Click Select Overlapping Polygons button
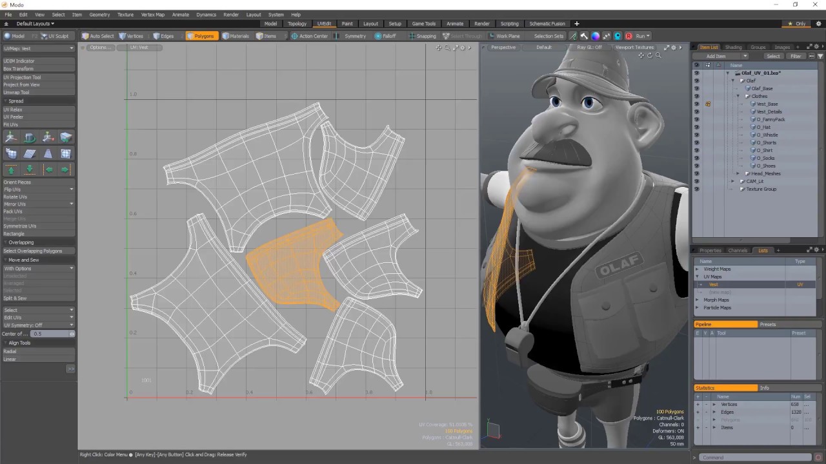 38,251
